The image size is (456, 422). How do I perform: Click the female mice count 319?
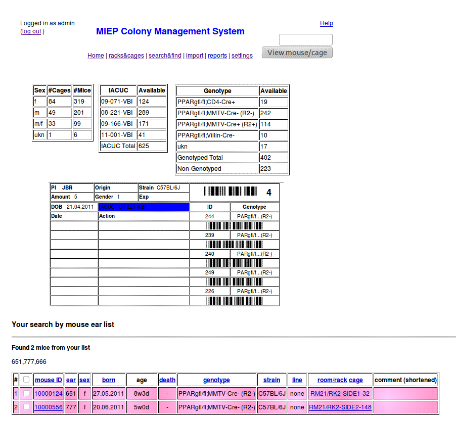(82, 102)
